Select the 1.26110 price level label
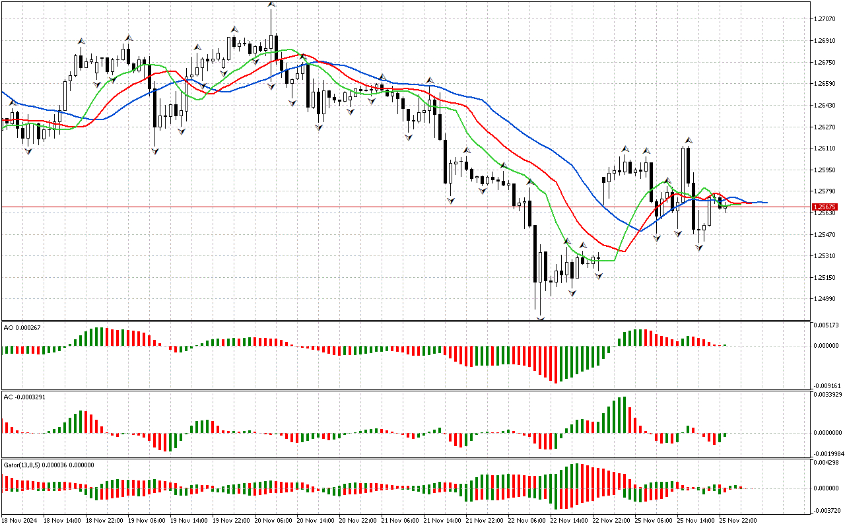 click(825, 148)
